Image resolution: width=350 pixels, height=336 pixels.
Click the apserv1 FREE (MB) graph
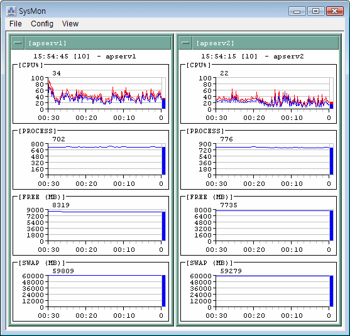click(105, 225)
